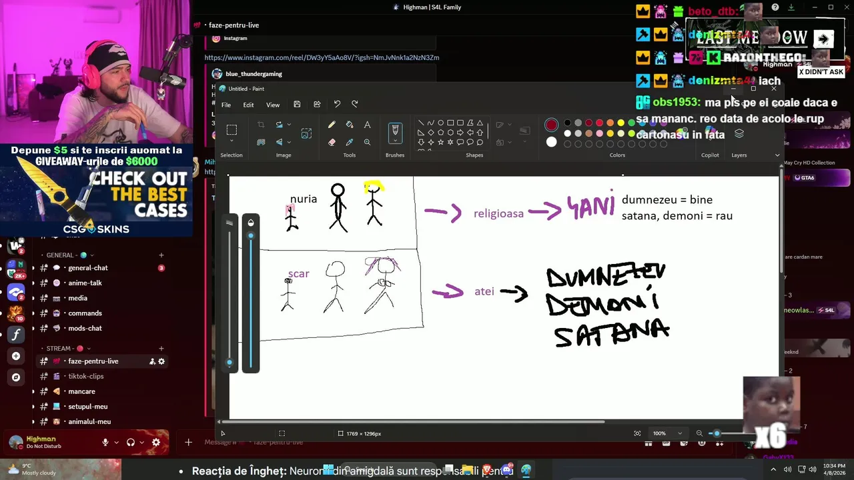Select the Eraser tool
854x480 pixels.
click(332, 142)
